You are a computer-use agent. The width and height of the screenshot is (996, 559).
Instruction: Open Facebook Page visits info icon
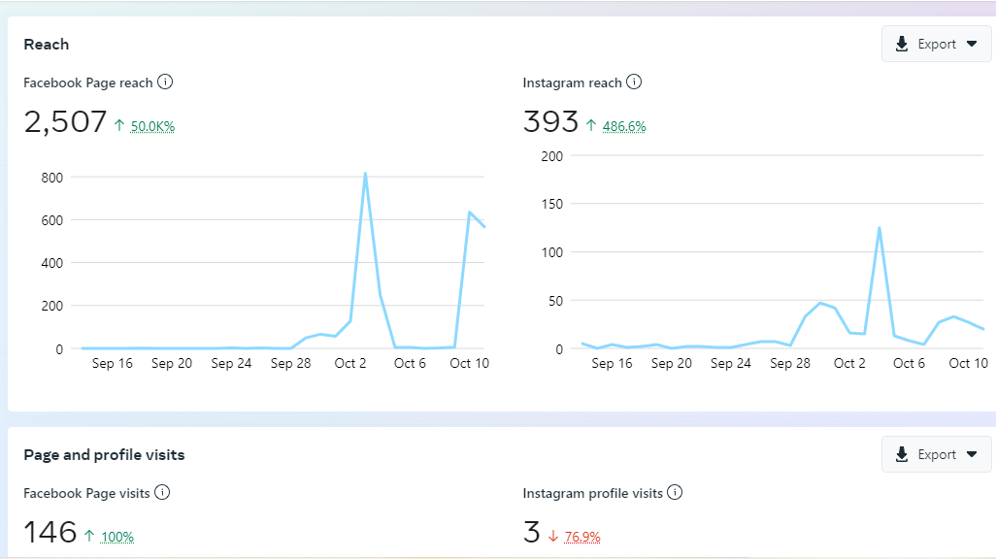(x=163, y=492)
